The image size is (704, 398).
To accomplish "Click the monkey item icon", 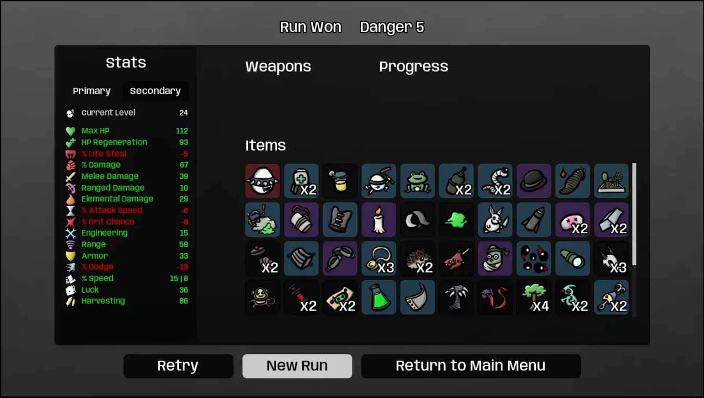I will click(263, 297).
